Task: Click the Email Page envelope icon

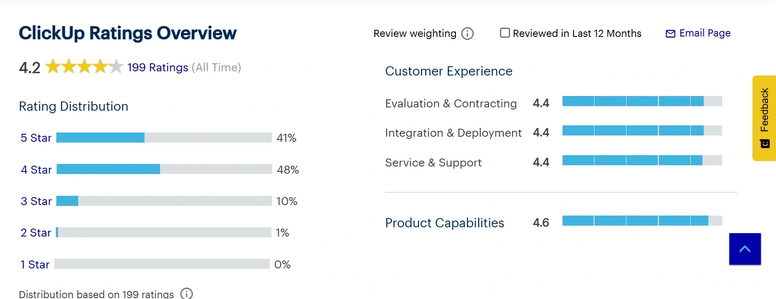Action: tap(670, 34)
